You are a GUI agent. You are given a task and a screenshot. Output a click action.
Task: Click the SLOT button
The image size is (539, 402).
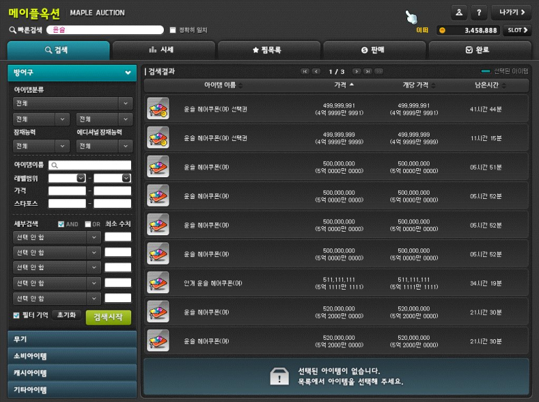(x=517, y=30)
